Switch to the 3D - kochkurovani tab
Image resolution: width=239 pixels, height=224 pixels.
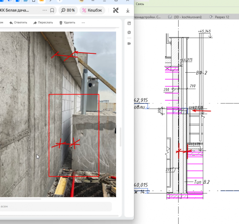[x=185, y=17]
